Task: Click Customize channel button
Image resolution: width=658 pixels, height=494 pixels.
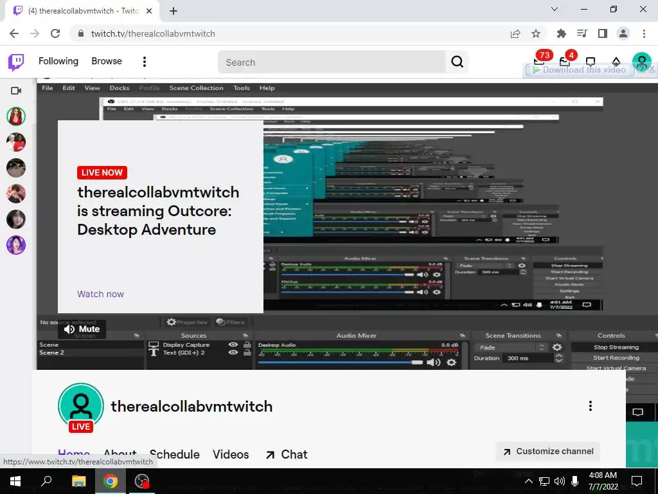Action: click(548, 452)
